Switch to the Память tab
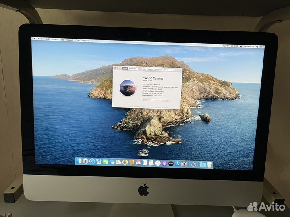This screenshot has width=290, height=217. click(x=150, y=69)
